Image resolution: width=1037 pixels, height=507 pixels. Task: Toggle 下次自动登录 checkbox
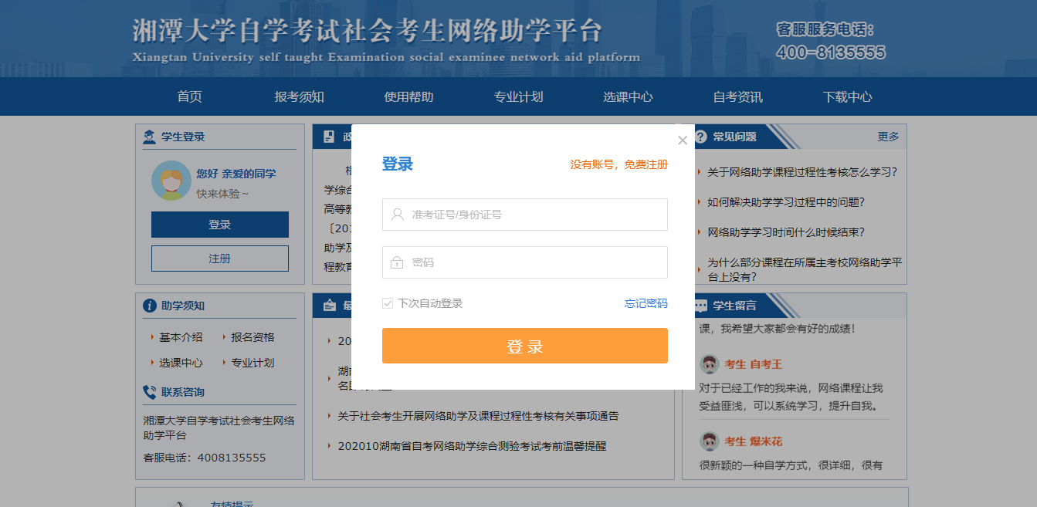(x=388, y=304)
